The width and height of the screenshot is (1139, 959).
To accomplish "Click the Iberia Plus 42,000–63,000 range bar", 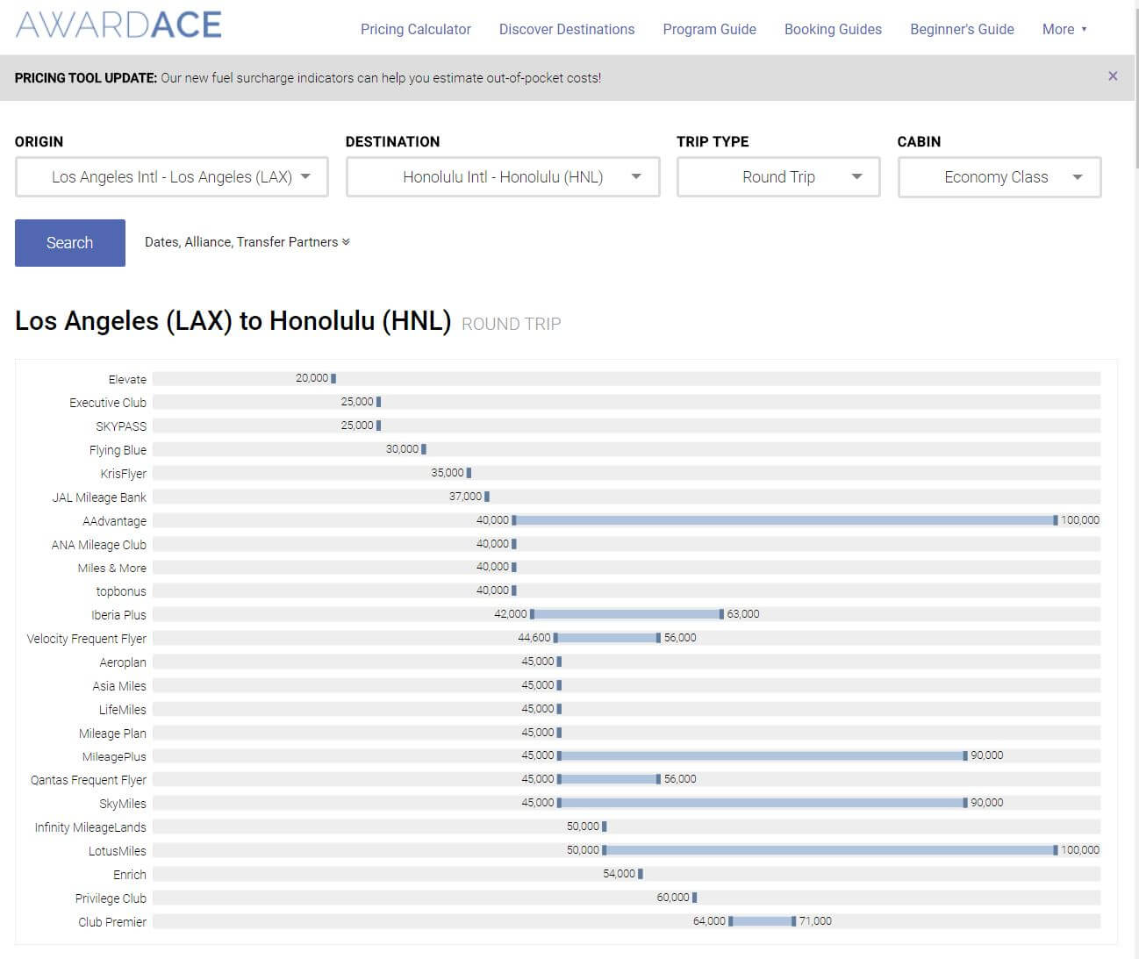I will [x=627, y=614].
